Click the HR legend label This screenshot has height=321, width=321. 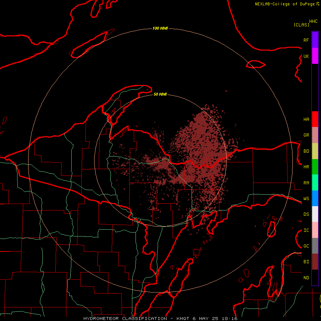coord(306,167)
